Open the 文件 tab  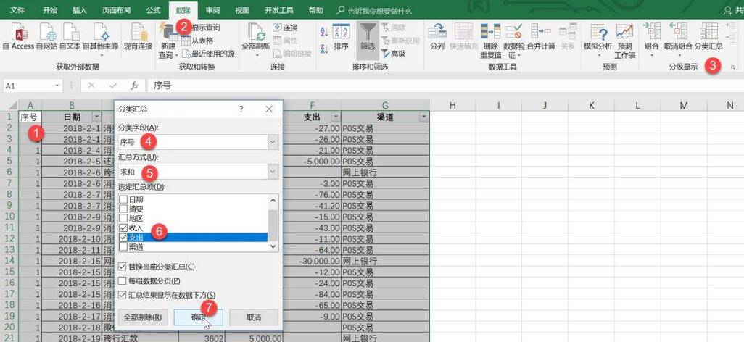[x=17, y=10]
